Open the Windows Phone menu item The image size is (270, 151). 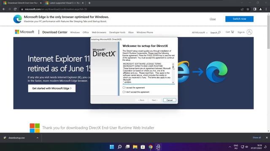coord(145,32)
